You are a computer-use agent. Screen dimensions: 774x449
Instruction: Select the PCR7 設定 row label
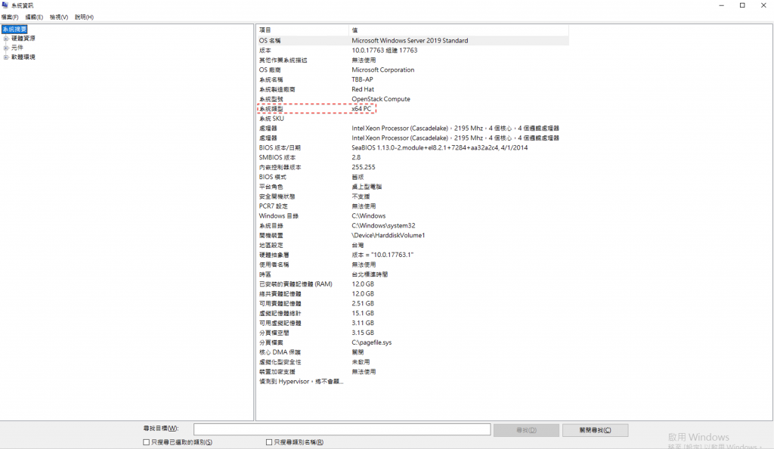[x=274, y=206]
